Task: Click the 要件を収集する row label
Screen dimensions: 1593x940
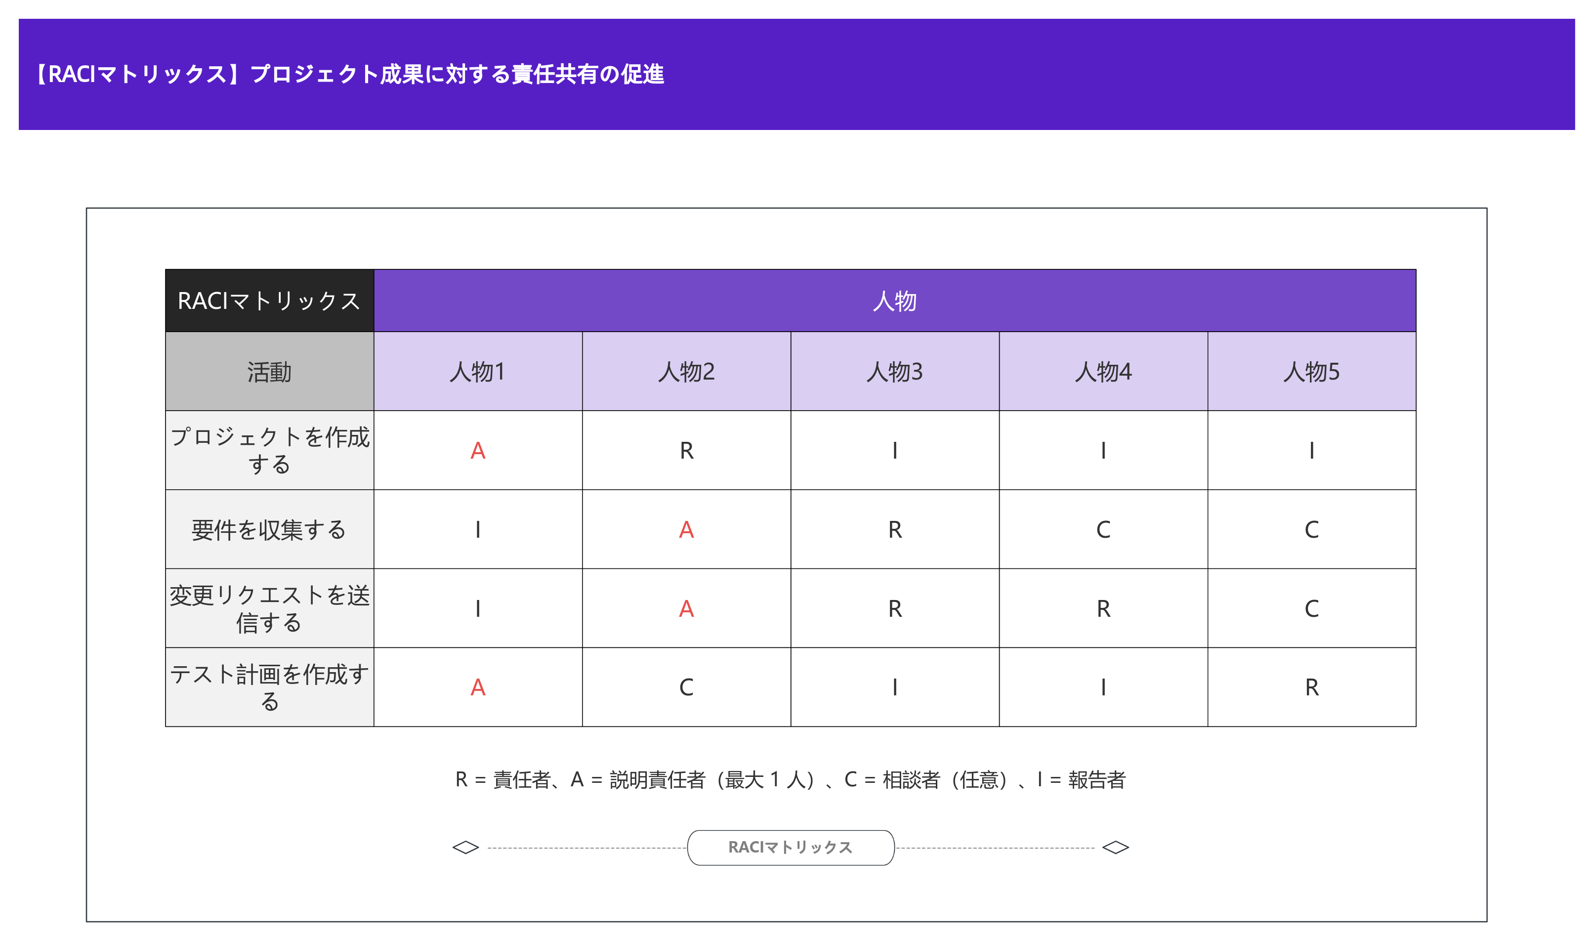Action: point(270,529)
